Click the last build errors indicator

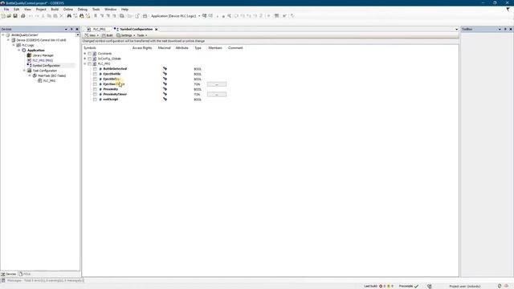pos(382,286)
